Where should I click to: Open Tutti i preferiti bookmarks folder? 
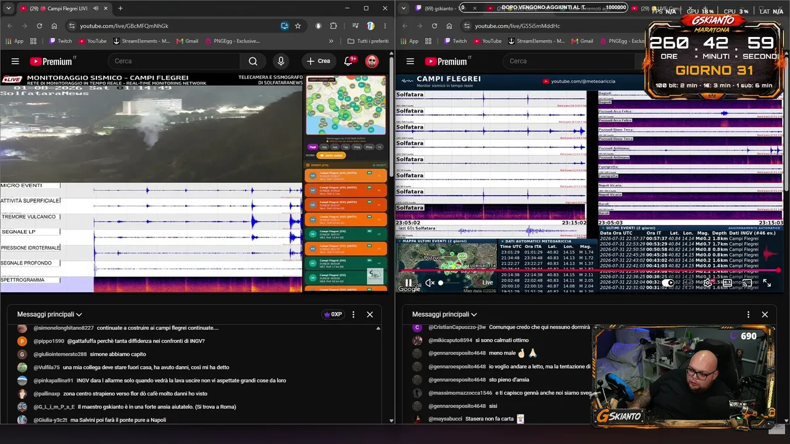[368, 41]
